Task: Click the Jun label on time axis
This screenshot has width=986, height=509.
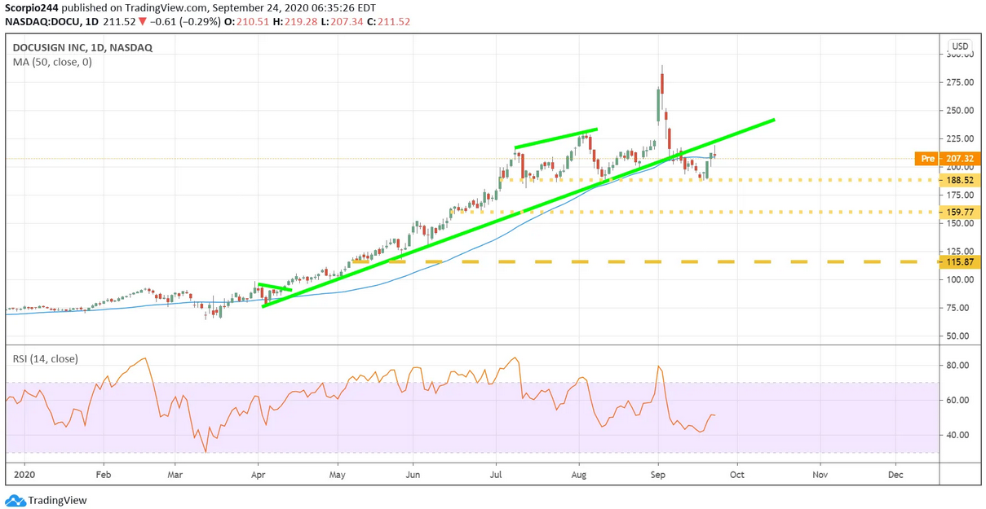Action: click(x=413, y=473)
